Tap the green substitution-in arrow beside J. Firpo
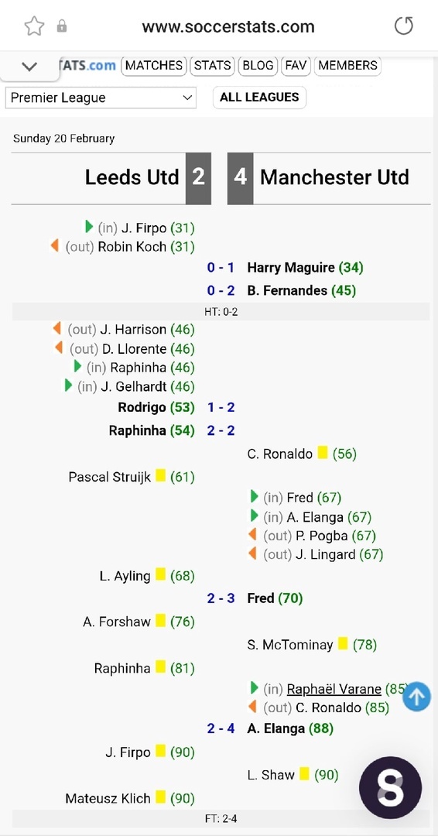The width and height of the screenshot is (438, 836). coord(90,227)
